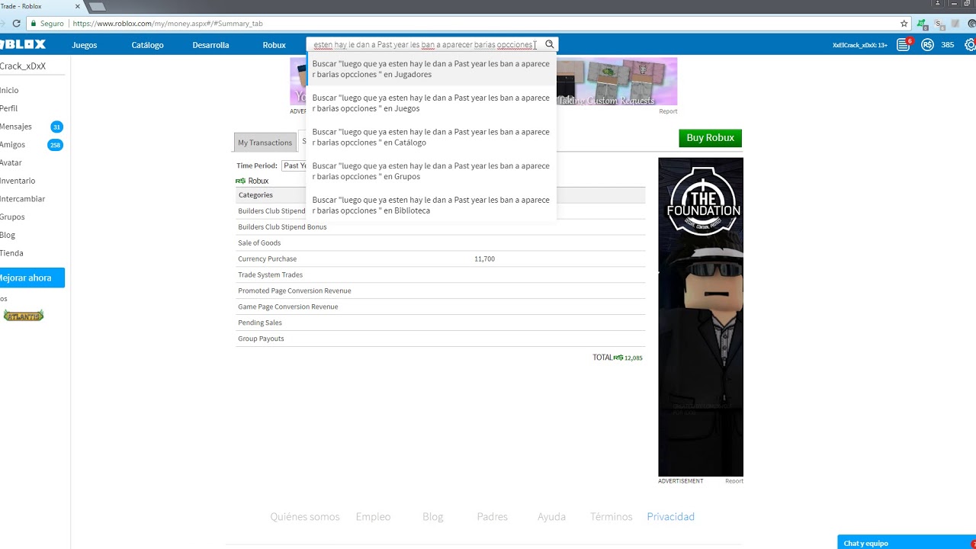Open Privacidad footer link
The image size is (976, 549).
[x=671, y=517]
